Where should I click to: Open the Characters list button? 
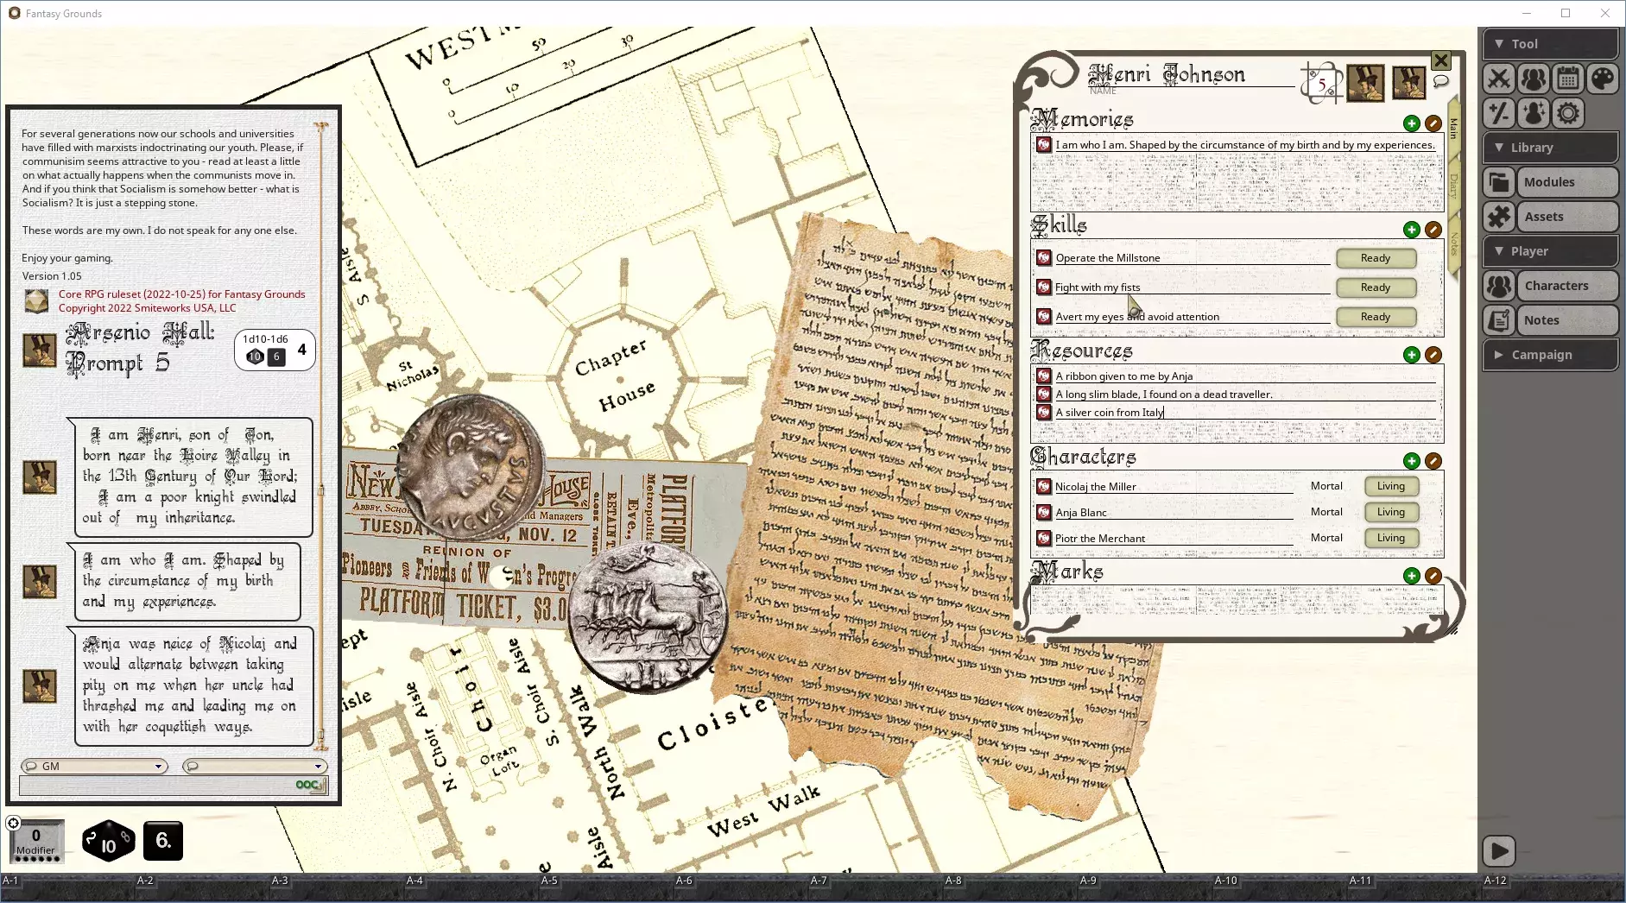point(1567,286)
